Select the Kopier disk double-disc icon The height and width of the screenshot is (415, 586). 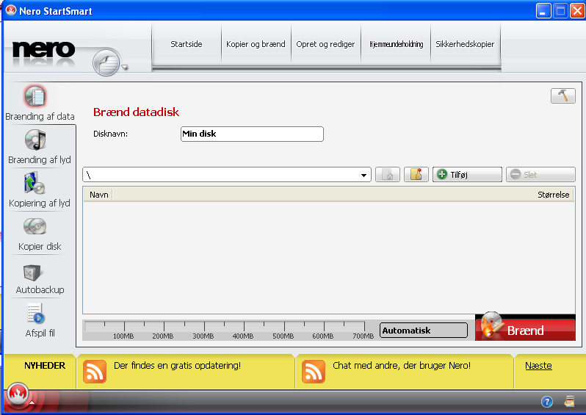point(35,226)
